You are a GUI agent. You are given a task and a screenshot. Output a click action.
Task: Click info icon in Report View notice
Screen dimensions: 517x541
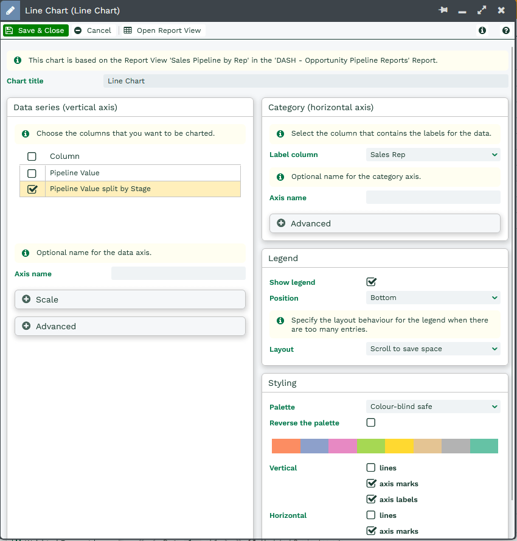click(18, 60)
